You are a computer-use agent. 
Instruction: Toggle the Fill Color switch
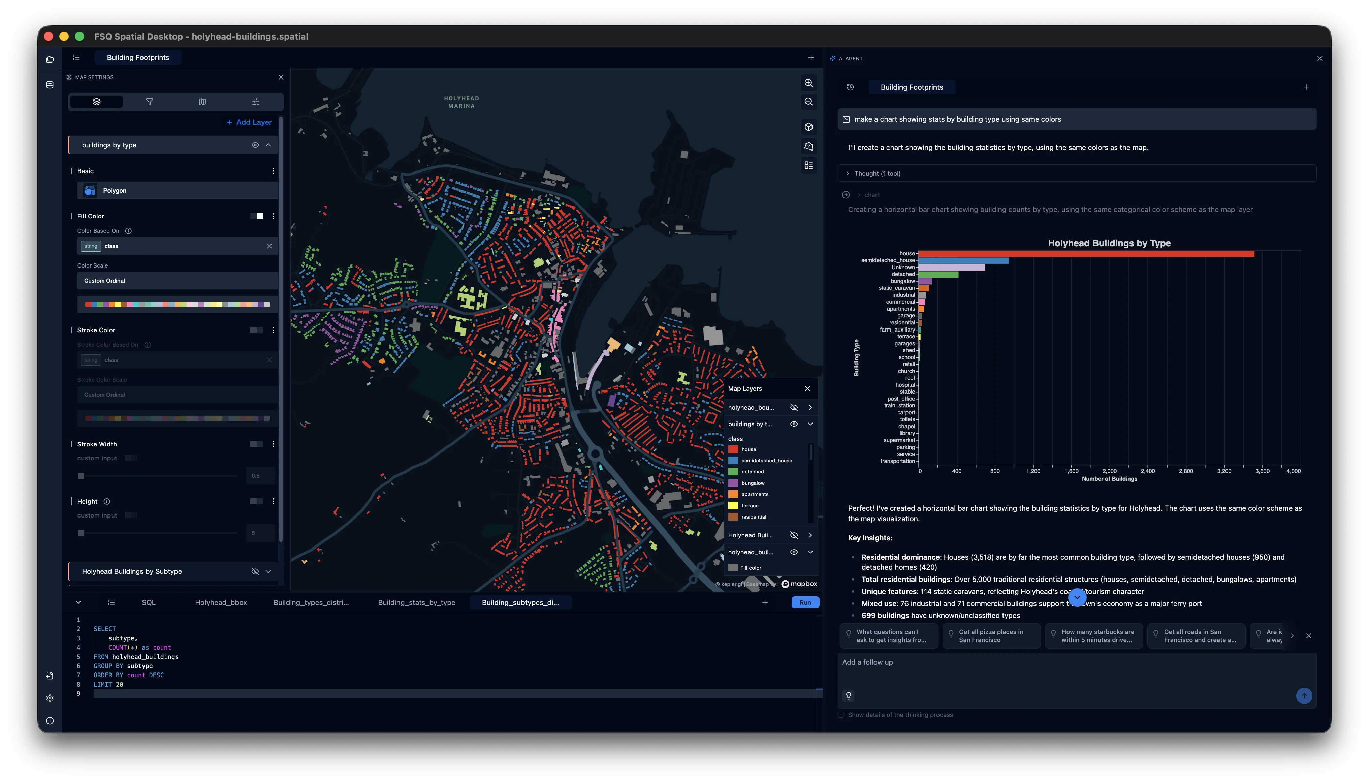click(x=256, y=216)
